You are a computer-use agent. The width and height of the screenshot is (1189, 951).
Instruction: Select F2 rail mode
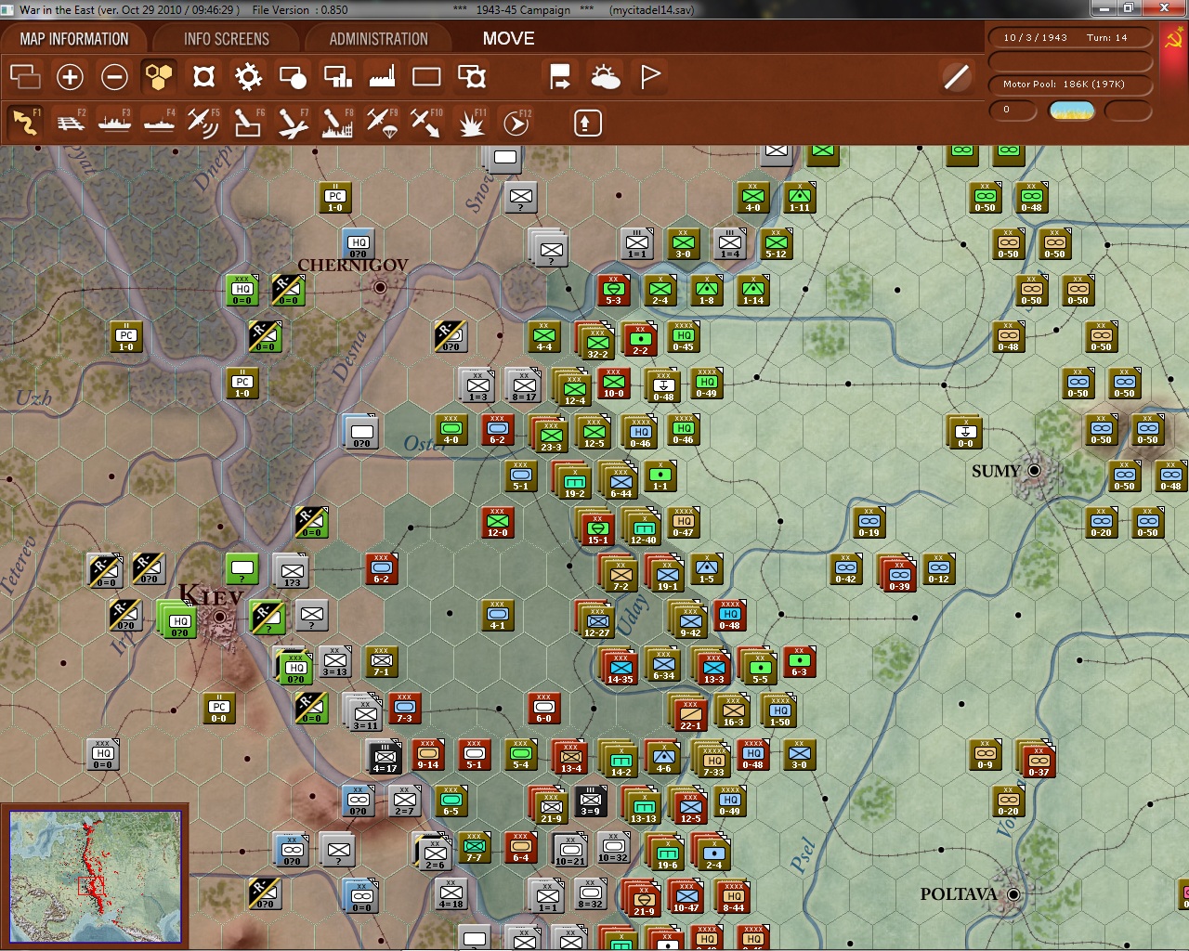click(70, 123)
